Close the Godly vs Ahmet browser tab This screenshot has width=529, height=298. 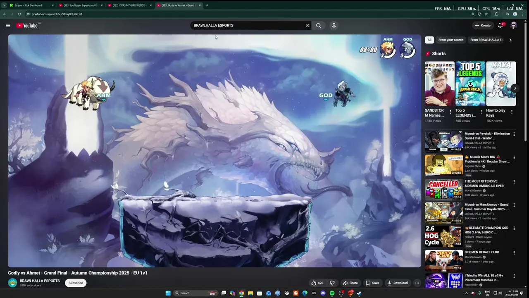coord(200,5)
